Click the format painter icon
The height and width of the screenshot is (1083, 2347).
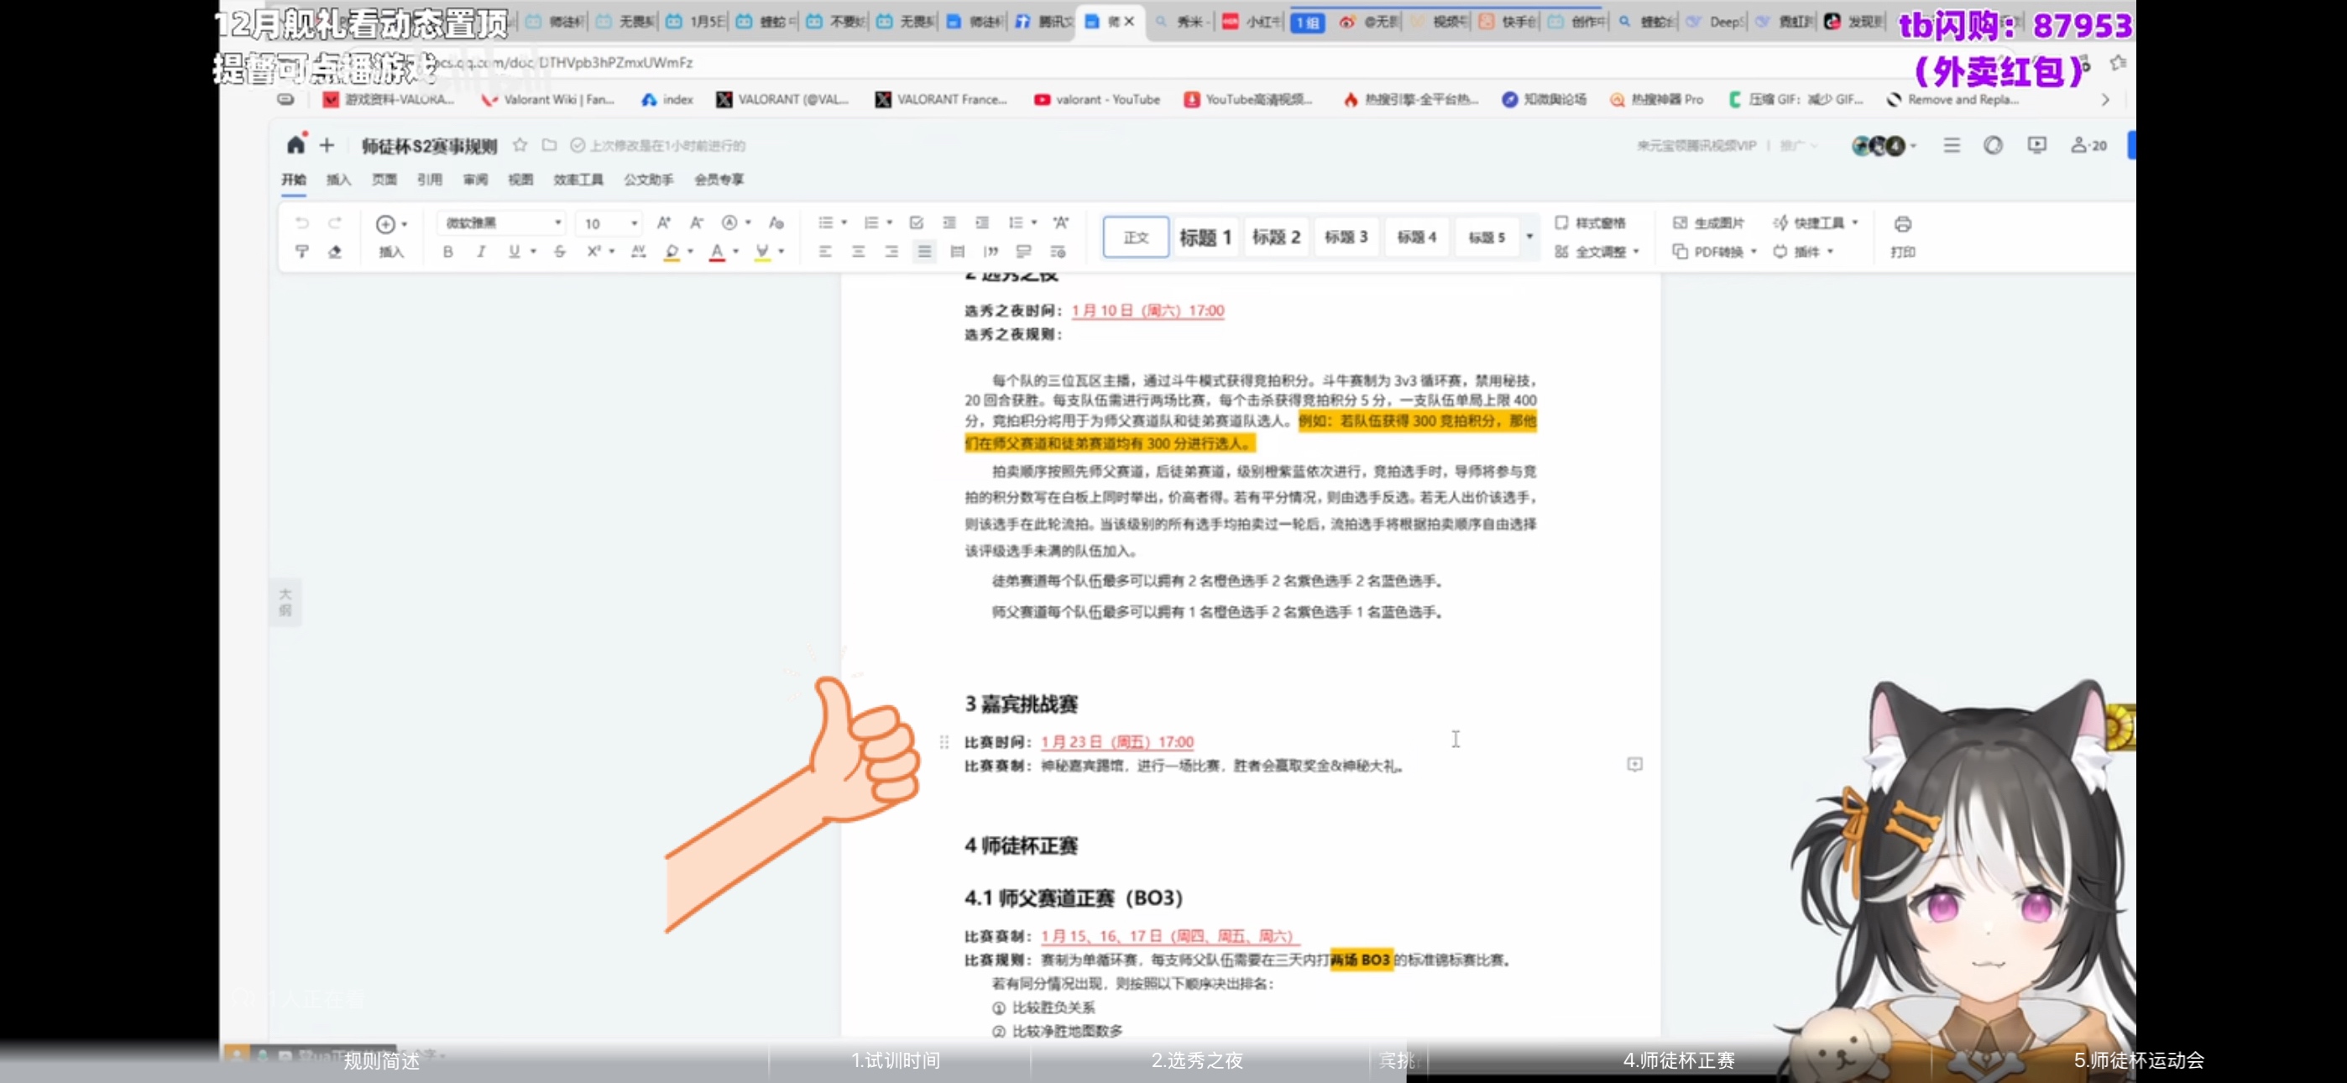point(301,252)
